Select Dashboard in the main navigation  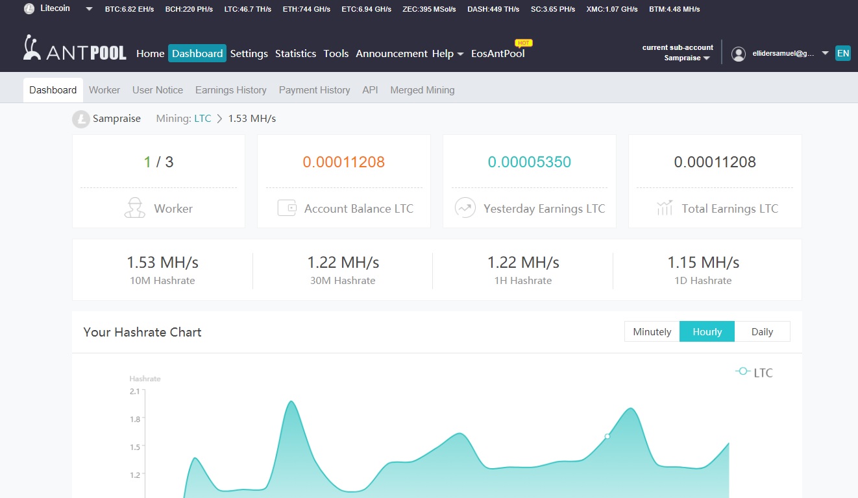click(197, 53)
